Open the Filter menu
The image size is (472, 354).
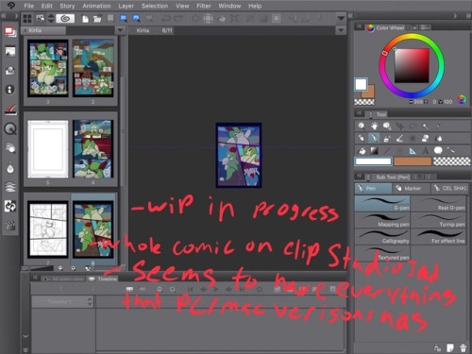[204, 6]
